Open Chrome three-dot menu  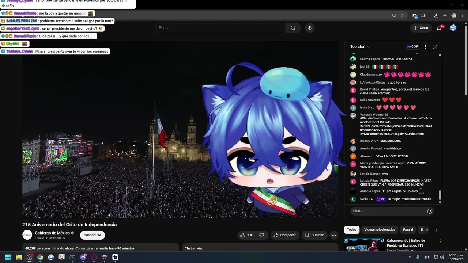(x=463, y=15)
